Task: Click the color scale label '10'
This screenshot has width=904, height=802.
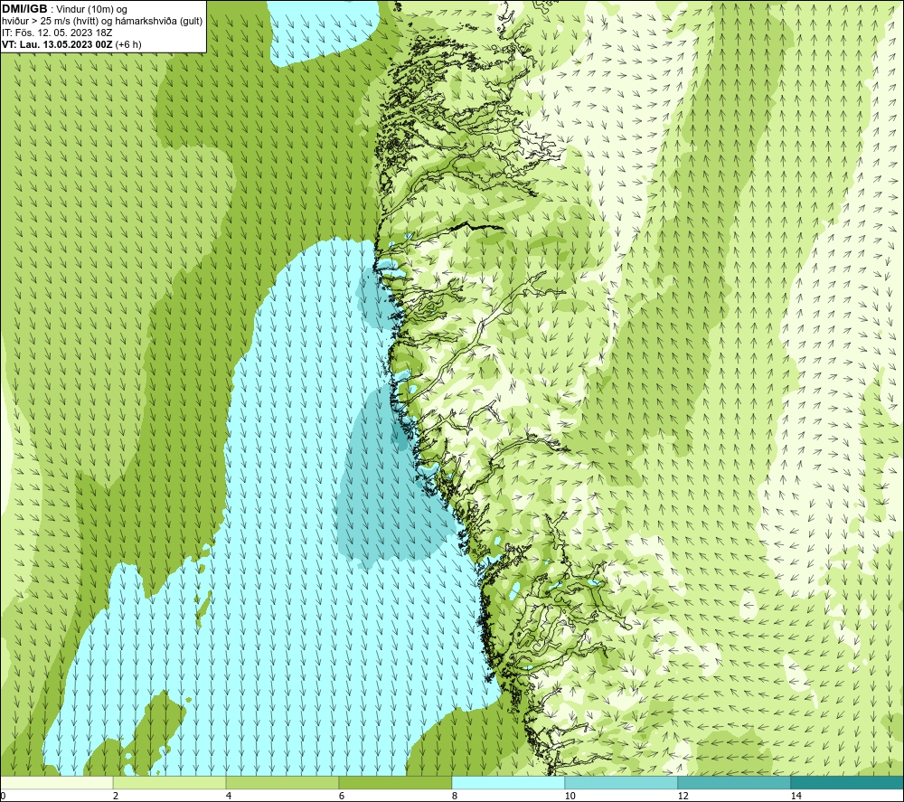Action: (570, 797)
